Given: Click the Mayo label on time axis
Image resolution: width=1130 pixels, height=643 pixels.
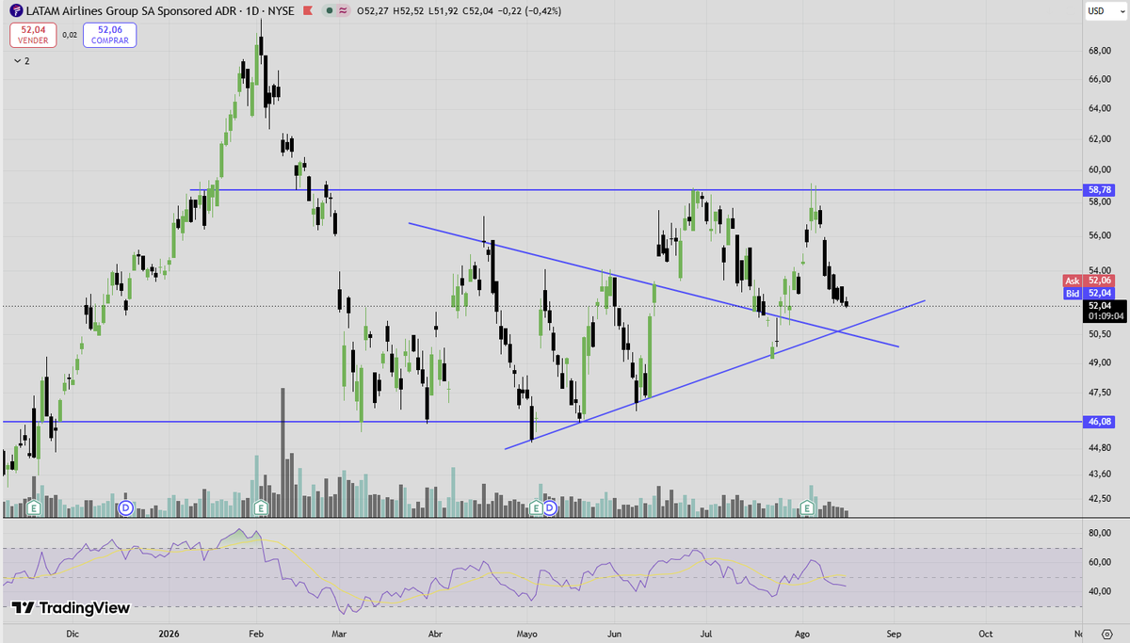Looking at the screenshot, I should [x=527, y=634].
